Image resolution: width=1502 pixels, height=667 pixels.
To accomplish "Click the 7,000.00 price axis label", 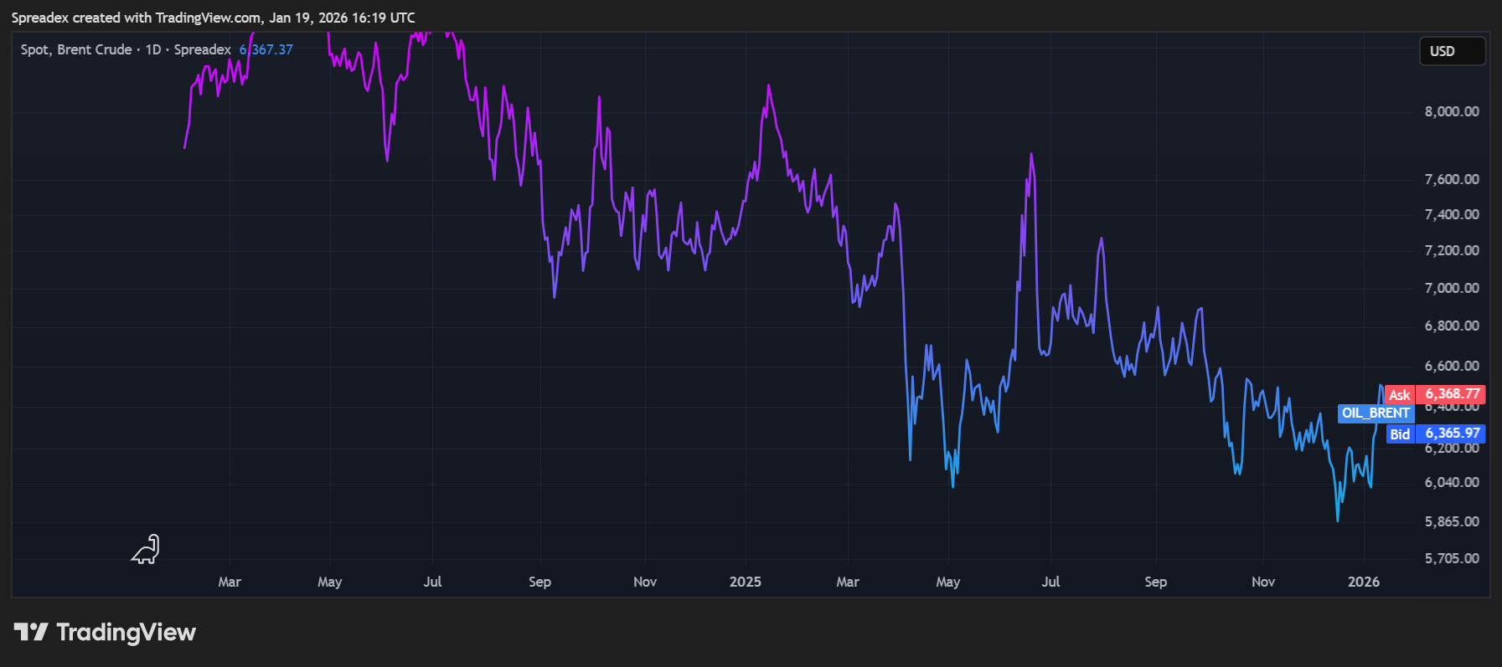I will tap(1452, 288).
